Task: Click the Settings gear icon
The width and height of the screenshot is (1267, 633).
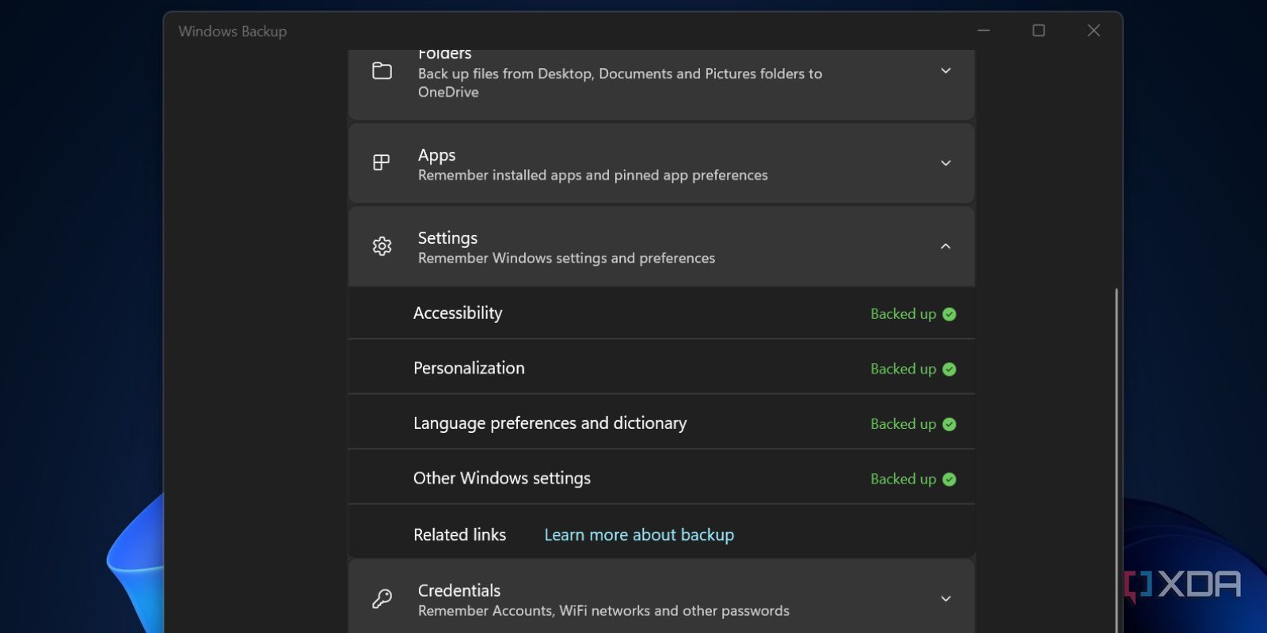Action: tap(382, 246)
